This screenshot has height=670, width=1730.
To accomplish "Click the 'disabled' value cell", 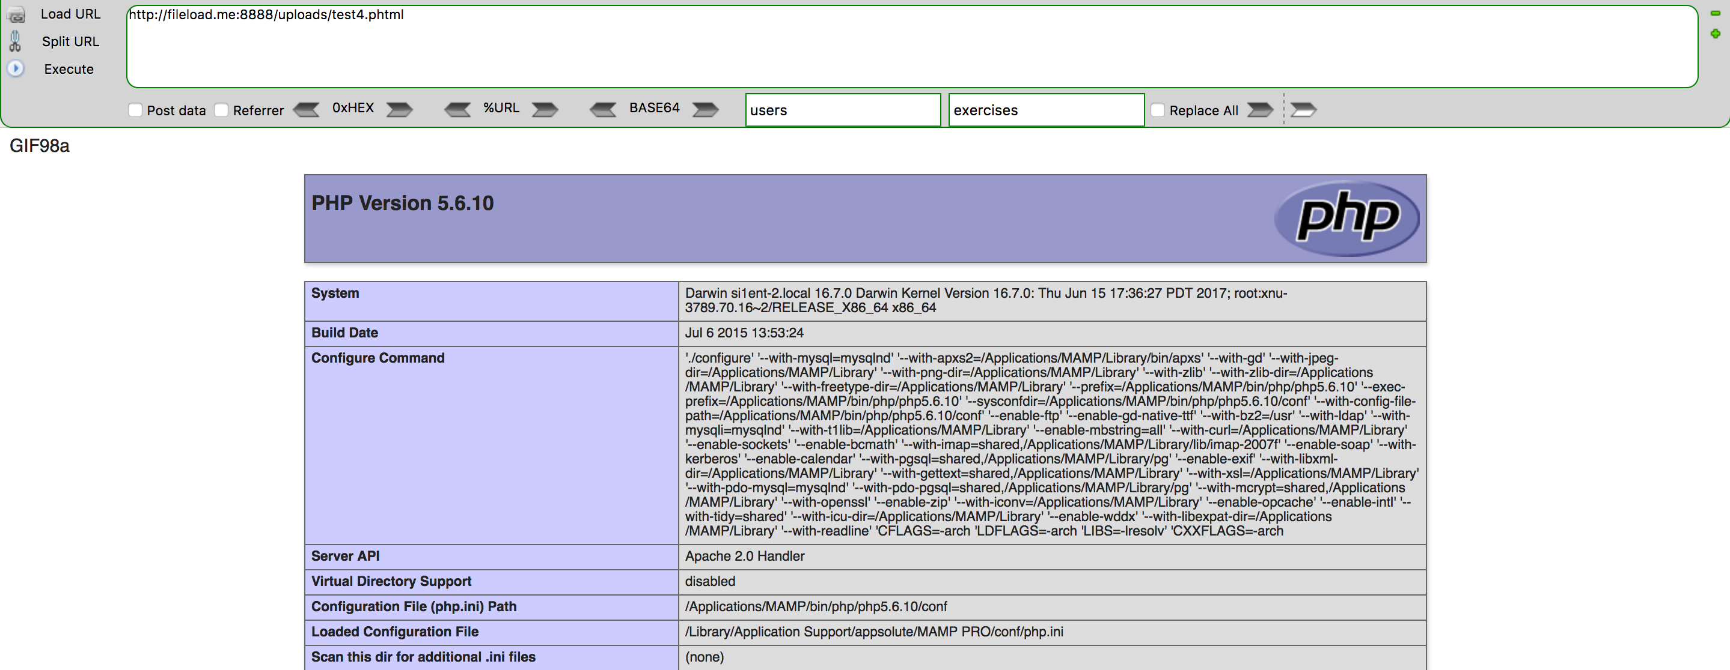I will coord(1052,582).
